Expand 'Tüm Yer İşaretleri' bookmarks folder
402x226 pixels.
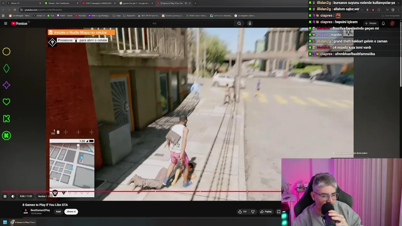pyautogui.click(x=390, y=15)
